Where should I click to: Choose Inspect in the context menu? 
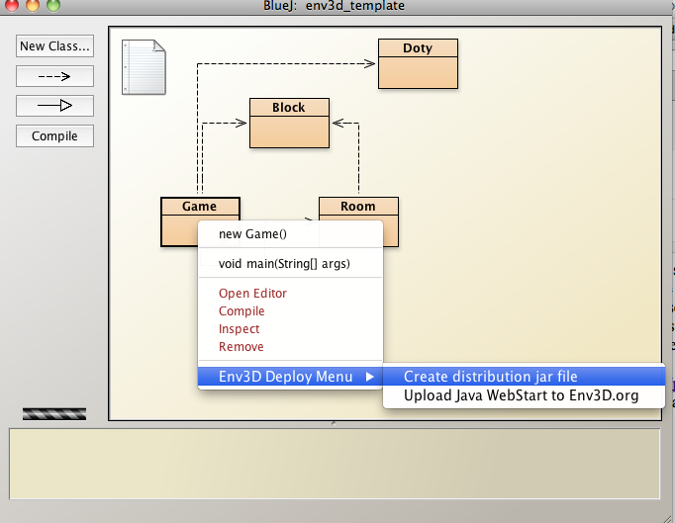coord(290,329)
